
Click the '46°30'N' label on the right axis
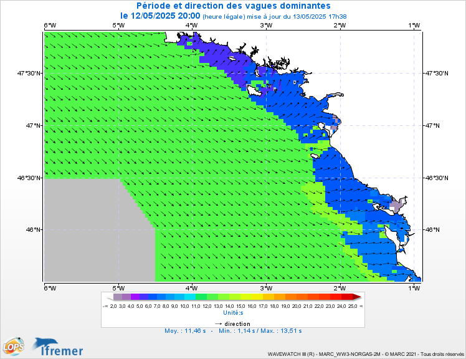[x=437, y=178]
